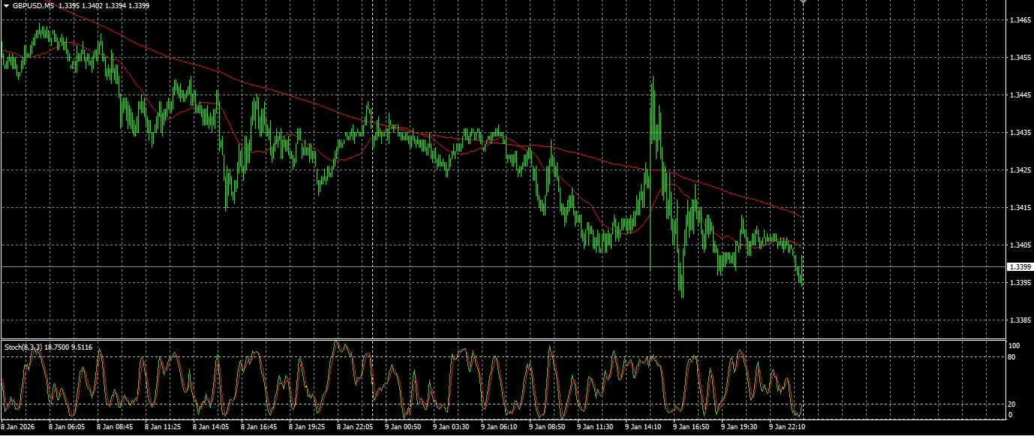Click the 1.3445 price scale label
Image resolution: width=1034 pixels, height=436 pixels.
pos(1020,95)
